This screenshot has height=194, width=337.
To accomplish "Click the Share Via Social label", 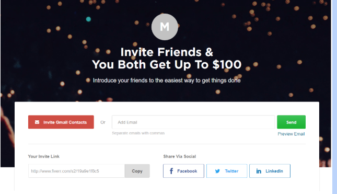I will pos(179,156).
